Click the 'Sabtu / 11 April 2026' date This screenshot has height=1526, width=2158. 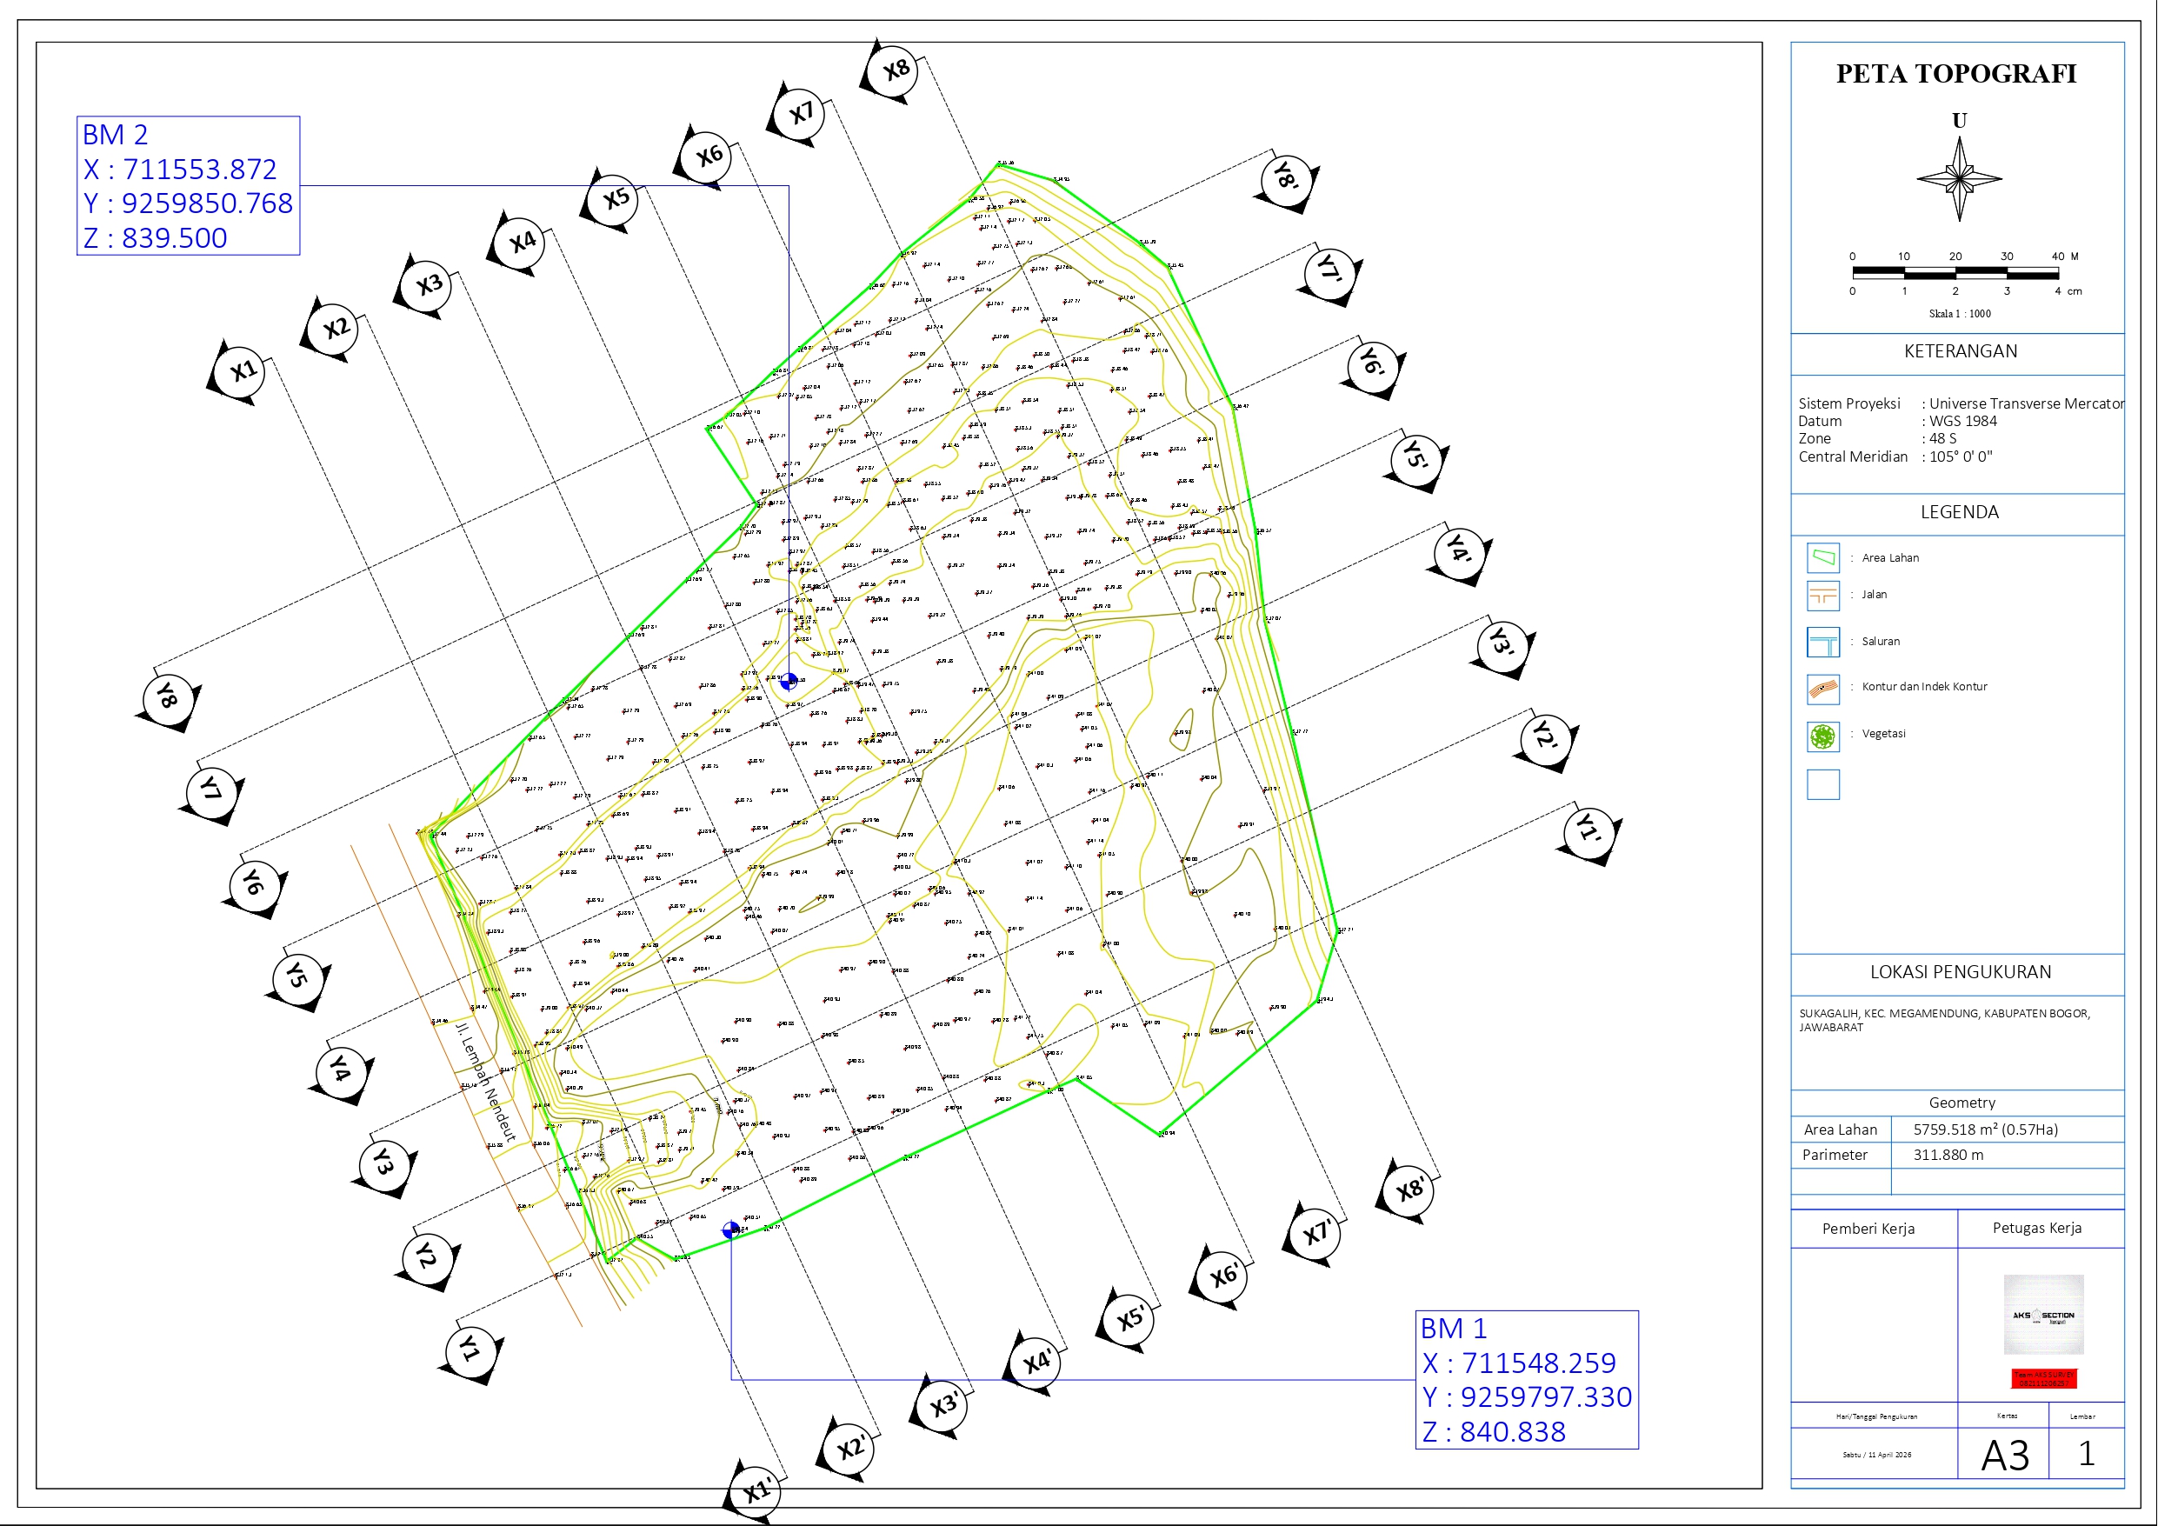[1876, 1456]
